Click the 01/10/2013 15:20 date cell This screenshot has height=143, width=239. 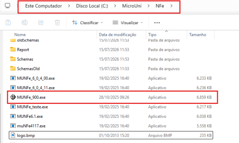[x=114, y=135]
